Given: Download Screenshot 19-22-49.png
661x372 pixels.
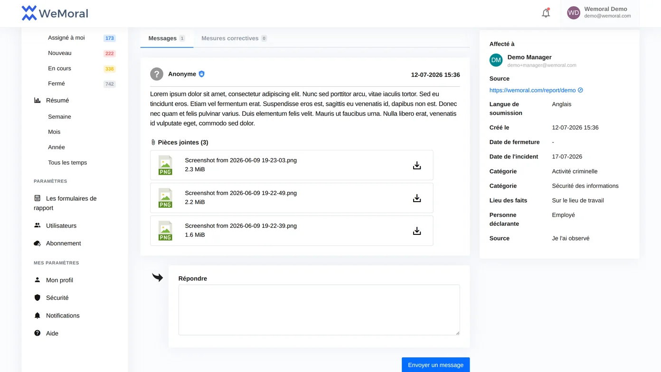Looking at the screenshot, I should pos(417,198).
